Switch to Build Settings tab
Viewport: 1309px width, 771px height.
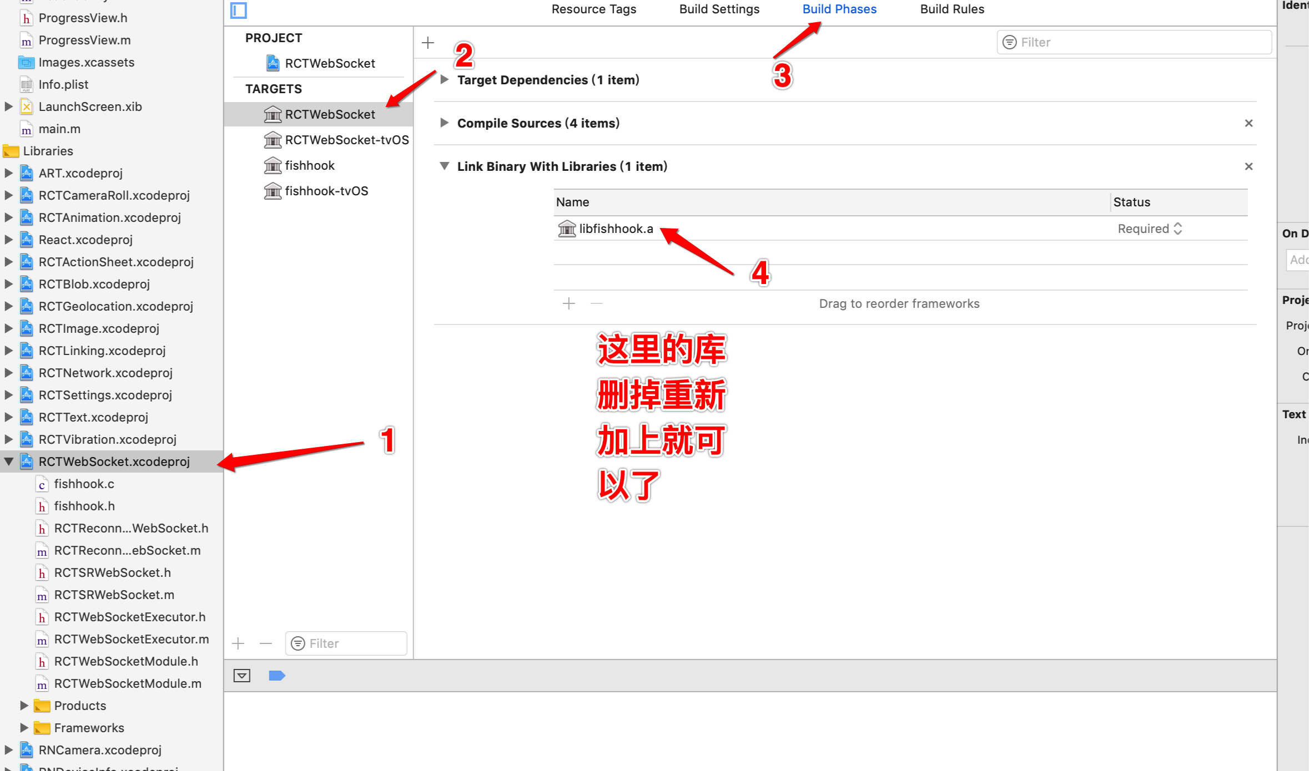(719, 9)
